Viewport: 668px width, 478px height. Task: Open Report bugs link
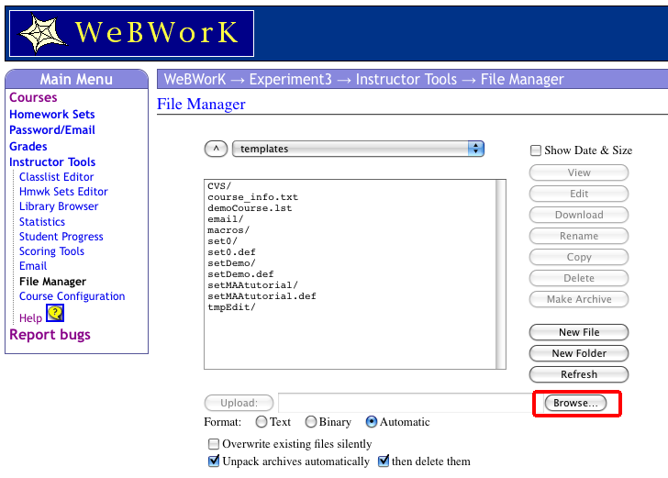click(x=50, y=335)
